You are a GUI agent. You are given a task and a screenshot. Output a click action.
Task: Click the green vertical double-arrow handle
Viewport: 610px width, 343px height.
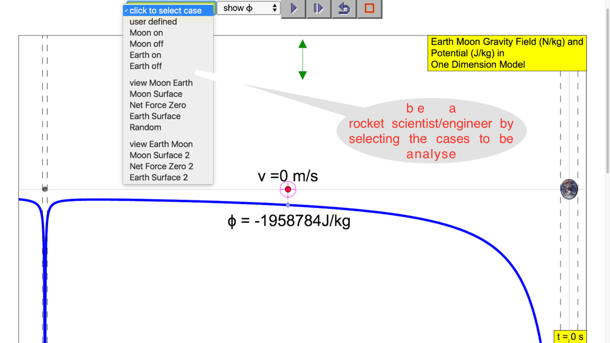[303, 60]
